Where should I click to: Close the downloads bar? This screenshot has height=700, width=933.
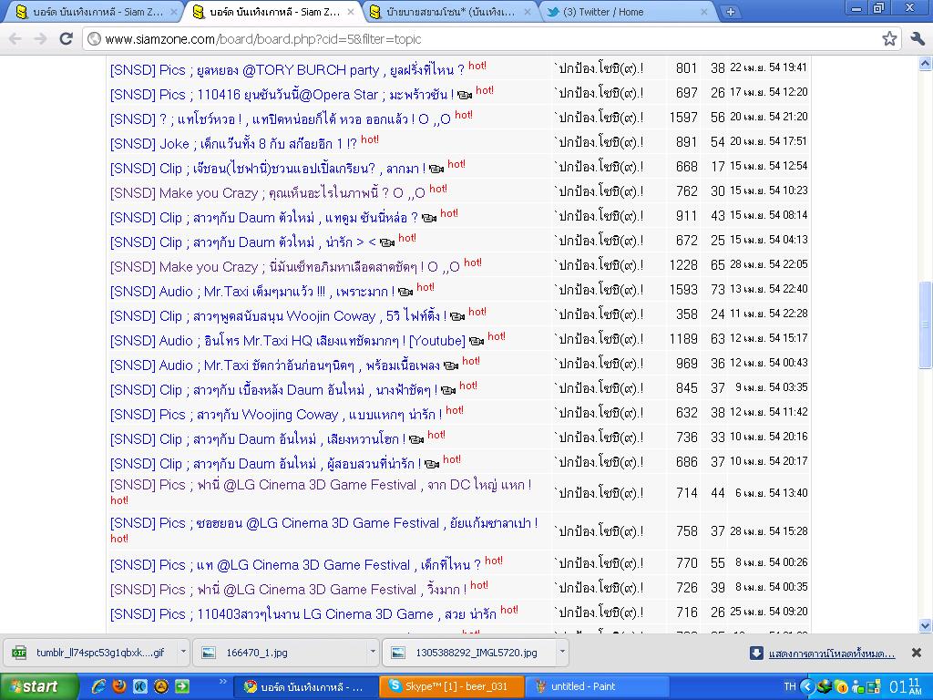pyautogui.click(x=917, y=653)
